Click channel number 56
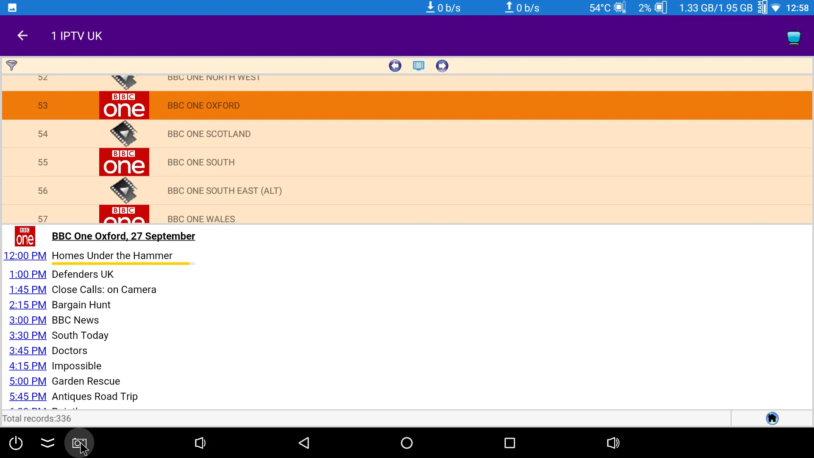 43,191
